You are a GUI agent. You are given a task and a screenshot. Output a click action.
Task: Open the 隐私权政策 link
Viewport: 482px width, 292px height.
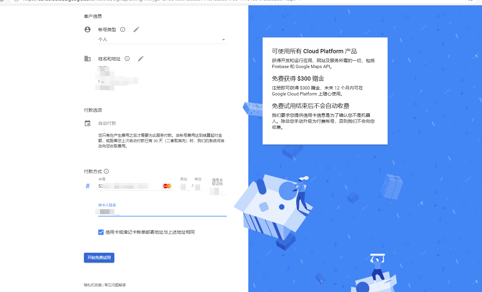[93, 285]
